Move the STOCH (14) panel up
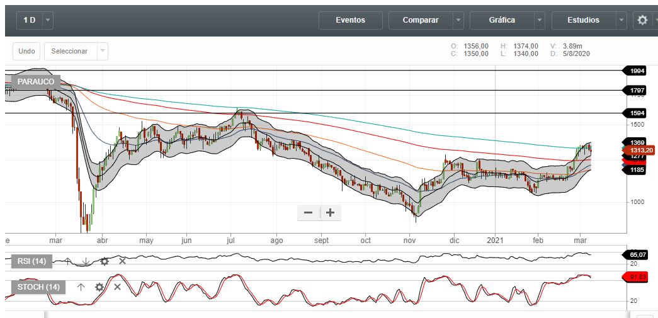The image size is (658, 318). 81,287
